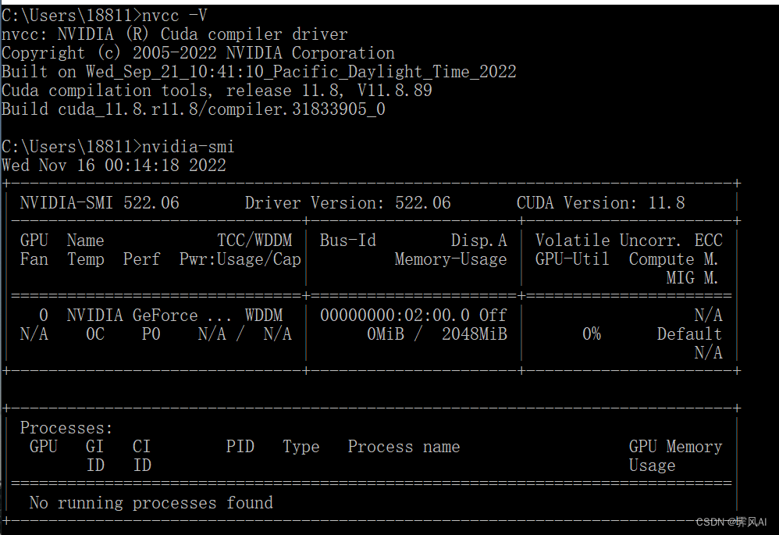The height and width of the screenshot is (535, 779).
Task: Select the 'Compute M.' header
Action: coord(674,259)
